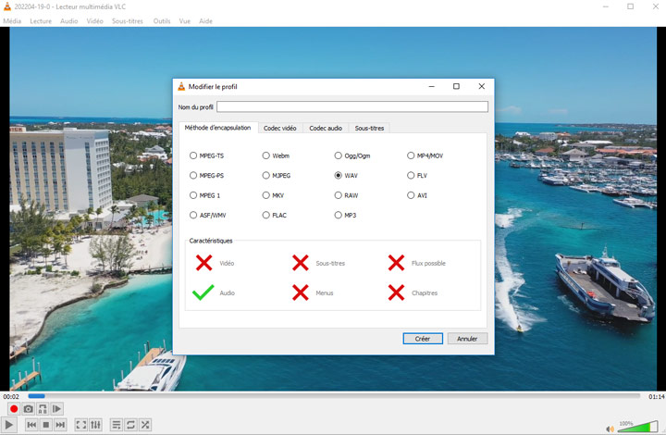Open the Codec vidéo tab

click(x=280, y=128)
